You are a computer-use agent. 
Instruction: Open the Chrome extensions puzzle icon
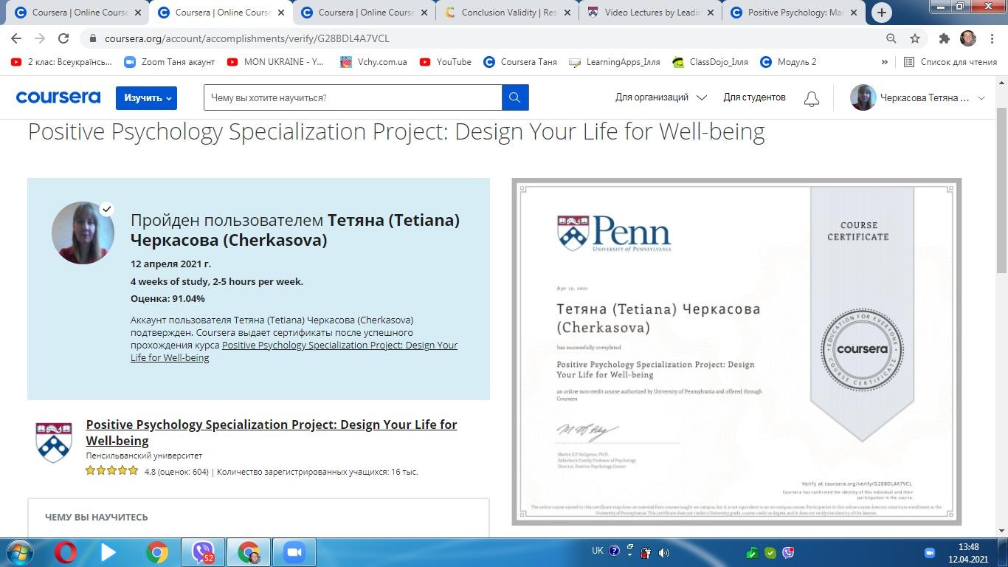coord(944,38)
